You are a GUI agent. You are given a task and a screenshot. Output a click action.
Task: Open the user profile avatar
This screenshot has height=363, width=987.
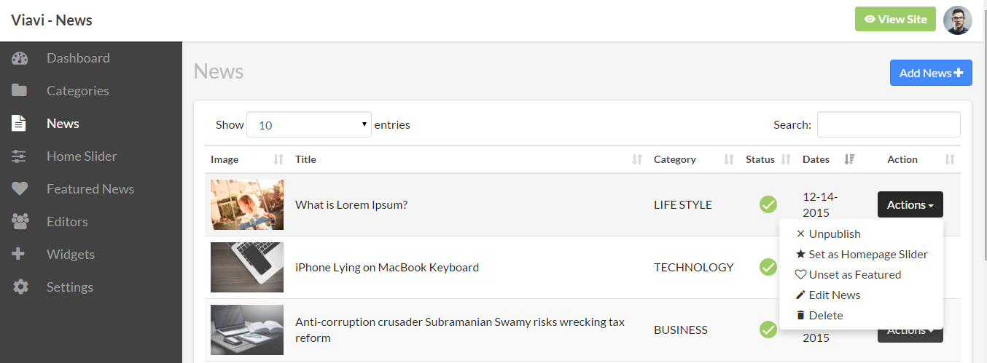point(957,20)
